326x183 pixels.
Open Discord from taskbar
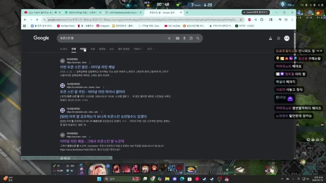pyautogui.click(x=175, y=179)
